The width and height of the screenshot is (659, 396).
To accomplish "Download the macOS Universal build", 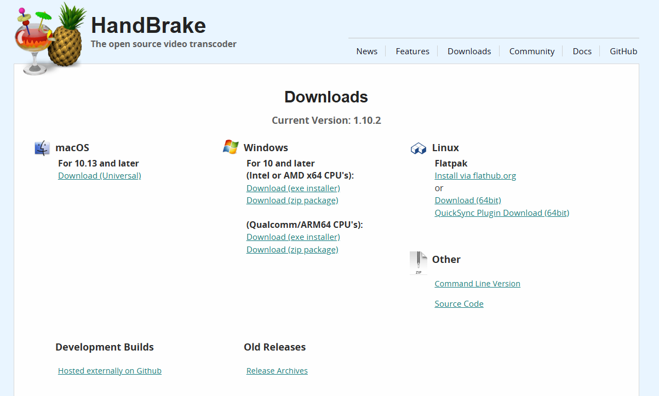I will pos(100,176).
